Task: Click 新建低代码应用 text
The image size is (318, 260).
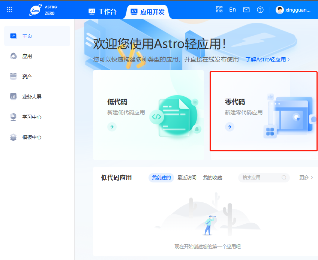Action: pyautogui.click(x=126, y=112)
